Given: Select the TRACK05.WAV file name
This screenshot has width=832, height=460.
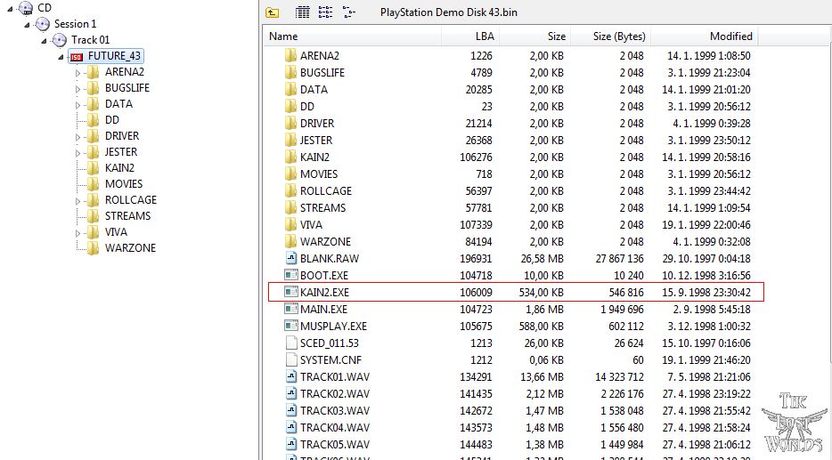Looking at the screenshot, I should point(335,445).
